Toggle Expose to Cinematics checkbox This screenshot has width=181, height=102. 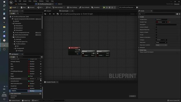click(156, 37)
